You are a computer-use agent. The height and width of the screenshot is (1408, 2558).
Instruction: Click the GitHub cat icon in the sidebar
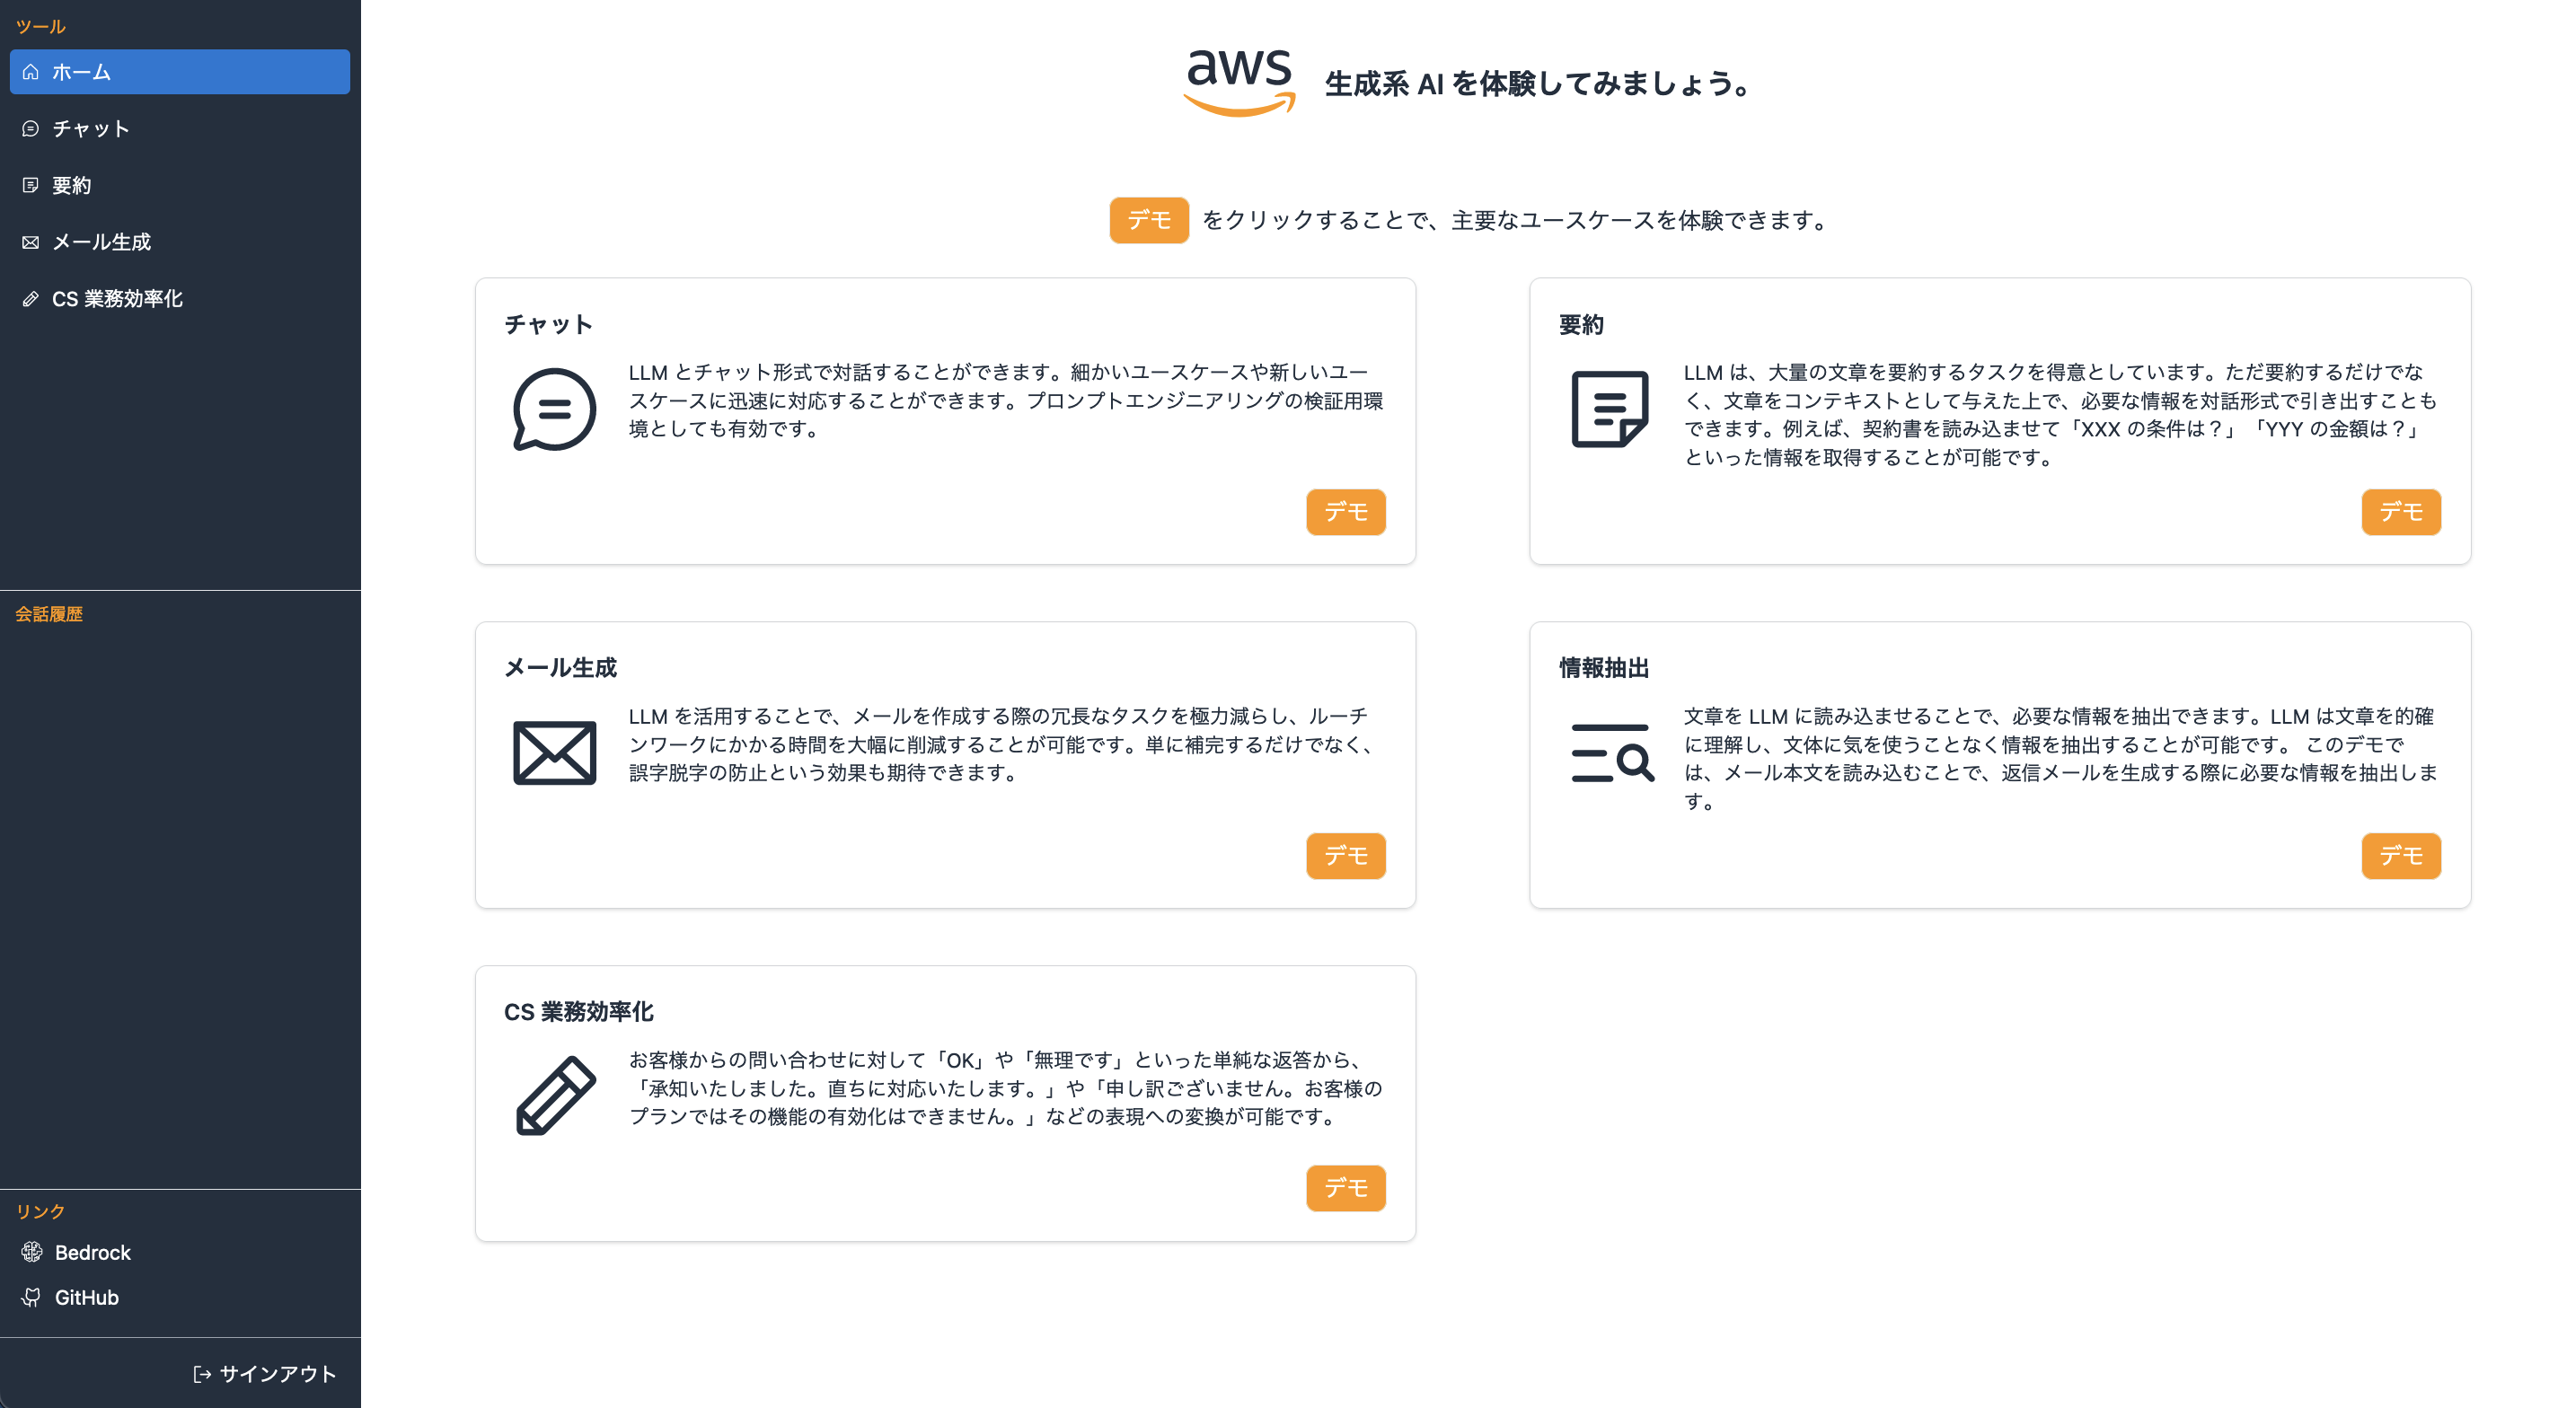click(31, 1297)
